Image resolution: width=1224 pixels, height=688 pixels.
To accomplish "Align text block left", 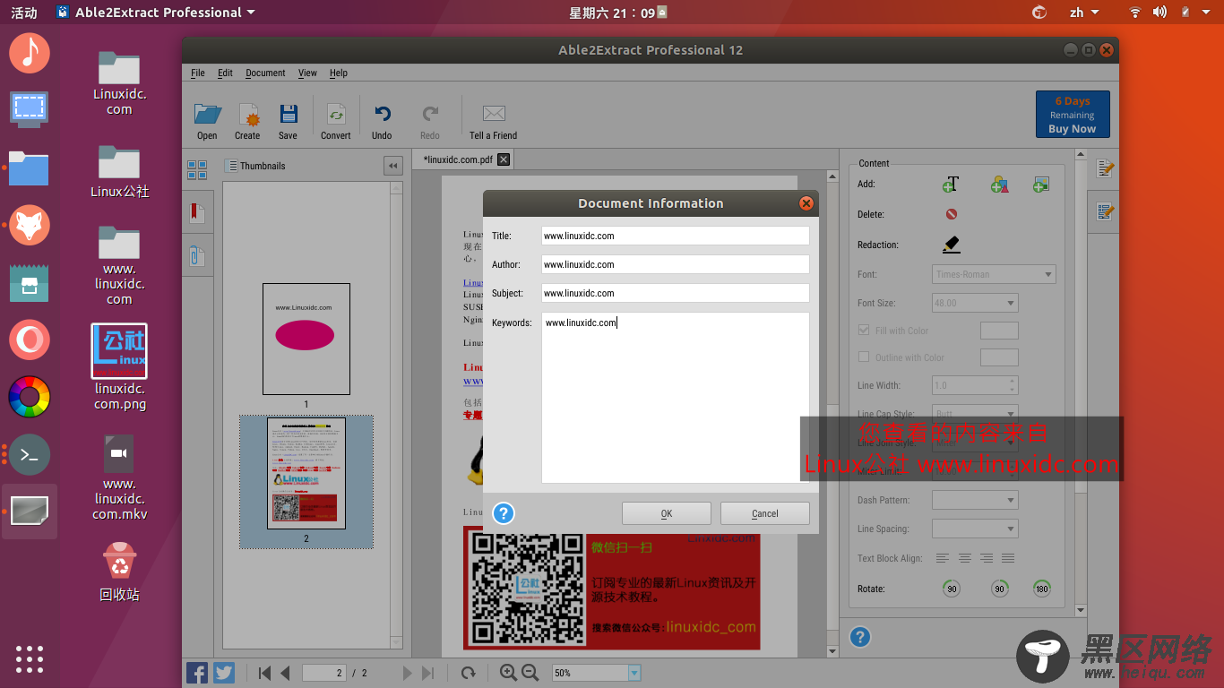I will click(x=943, y=558).
